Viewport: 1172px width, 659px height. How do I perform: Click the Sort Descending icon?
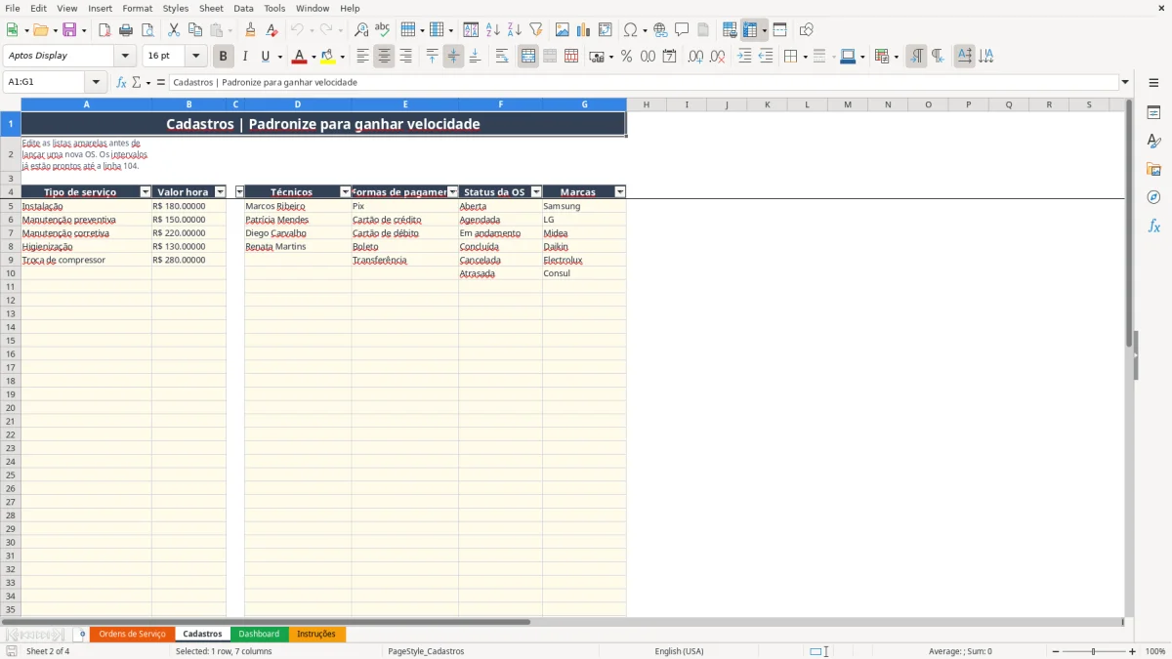click(515, 30)
